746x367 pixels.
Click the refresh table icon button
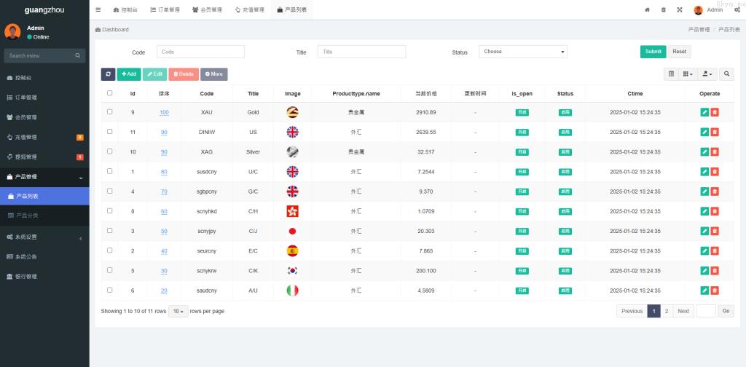tap(108, 74)
